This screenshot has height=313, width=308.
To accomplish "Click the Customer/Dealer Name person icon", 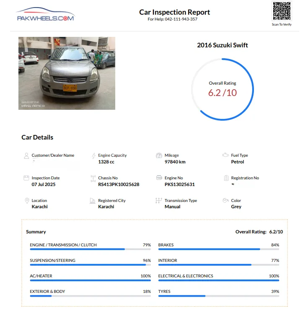I will pyautogui.click(x=26, y=156).
